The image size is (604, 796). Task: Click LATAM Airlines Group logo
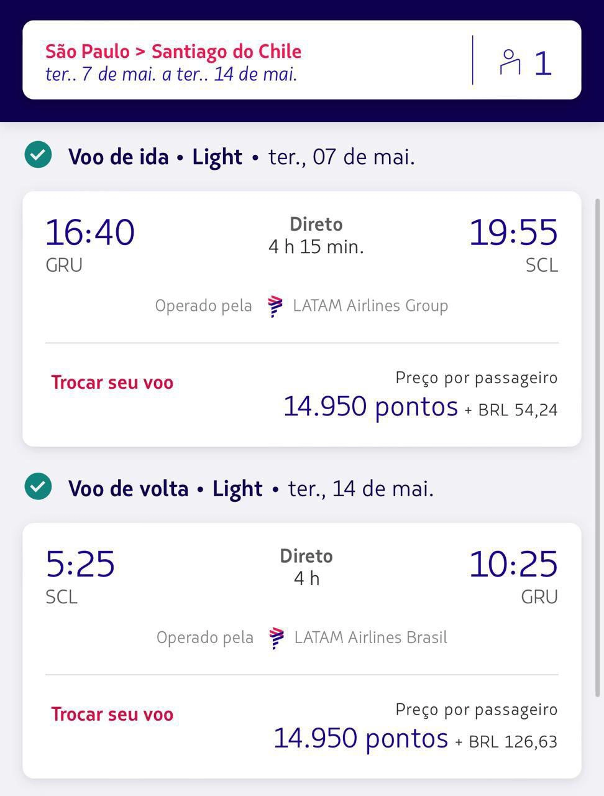(275, 306)
